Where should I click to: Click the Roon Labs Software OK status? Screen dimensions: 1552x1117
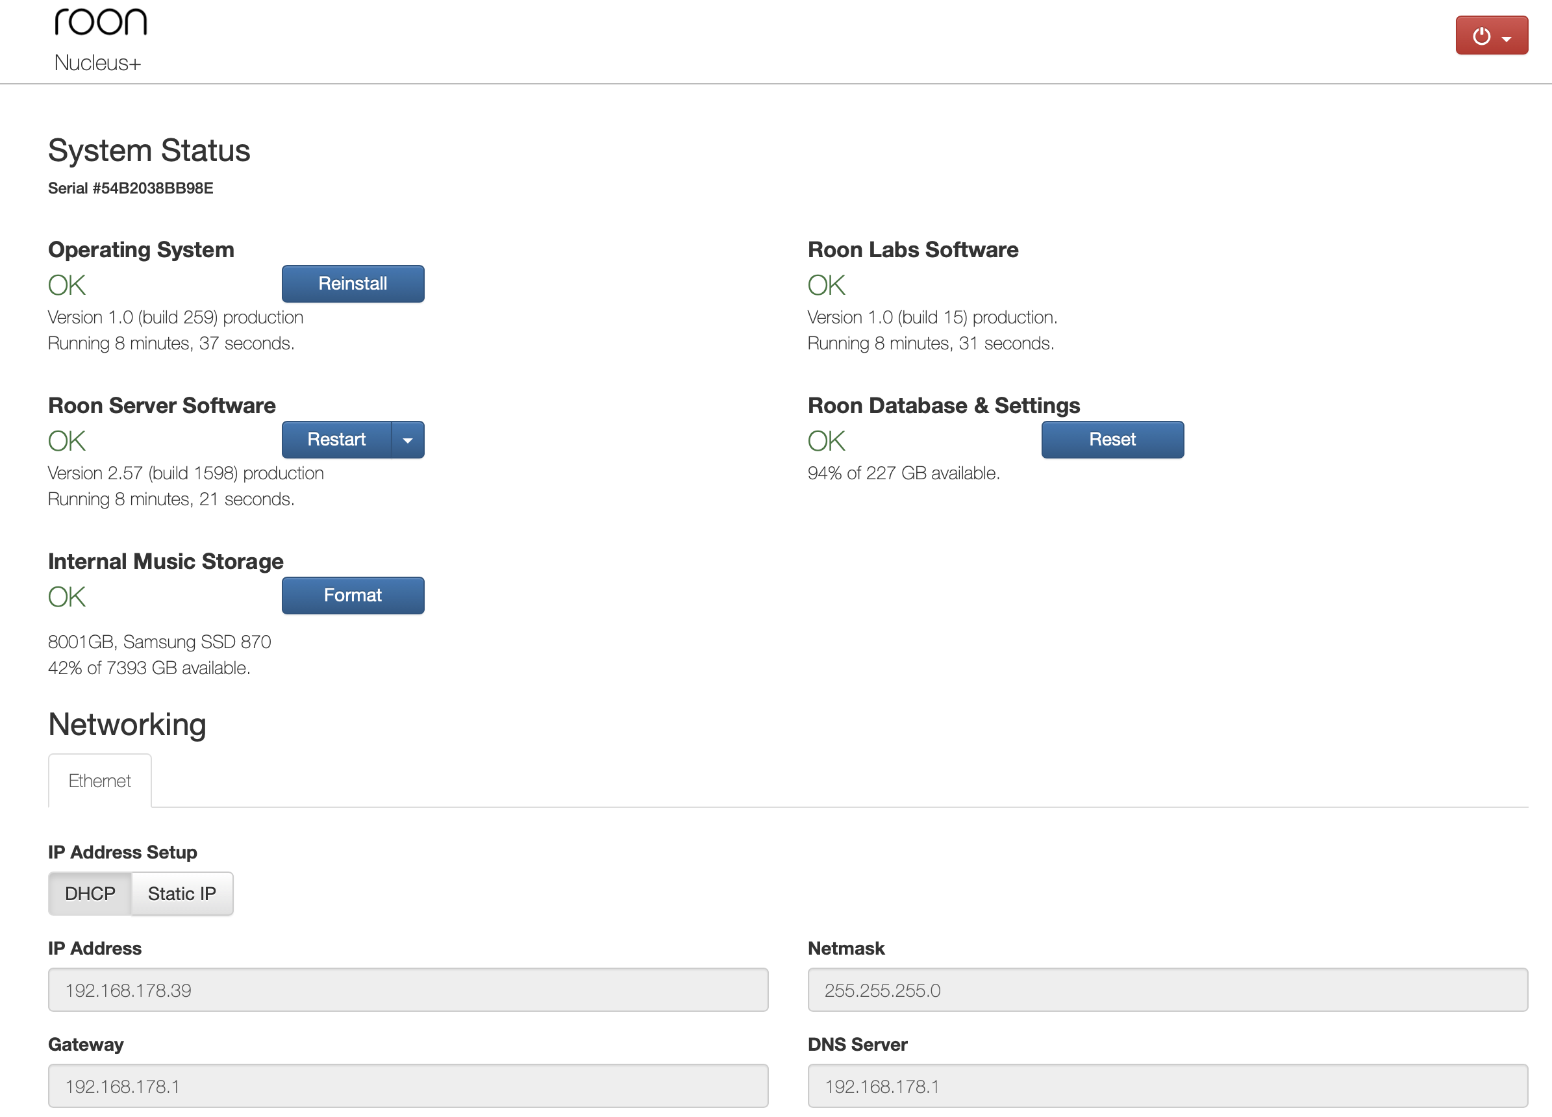[826, 285]
